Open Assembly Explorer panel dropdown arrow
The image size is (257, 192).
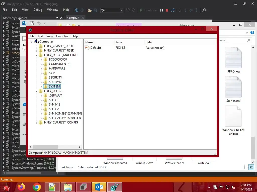coord(57,18)
